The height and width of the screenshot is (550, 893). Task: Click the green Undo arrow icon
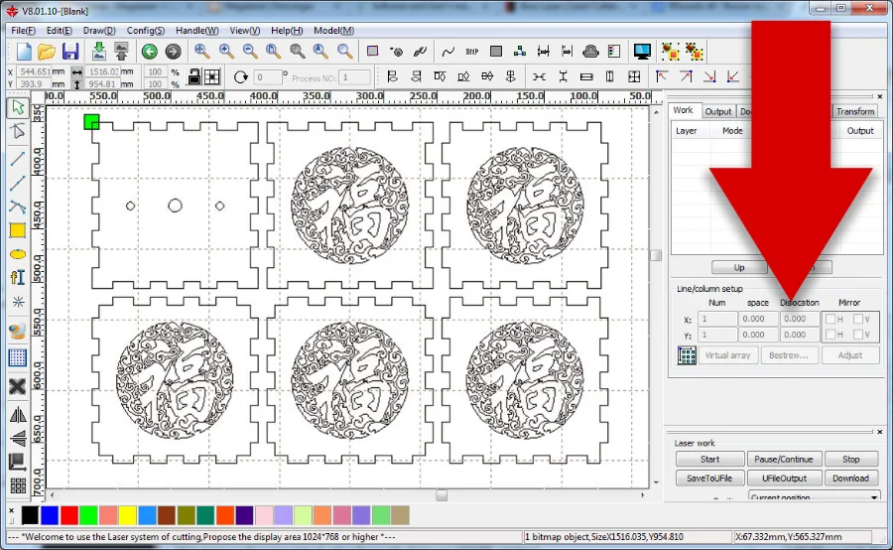[x=149, y=52]
